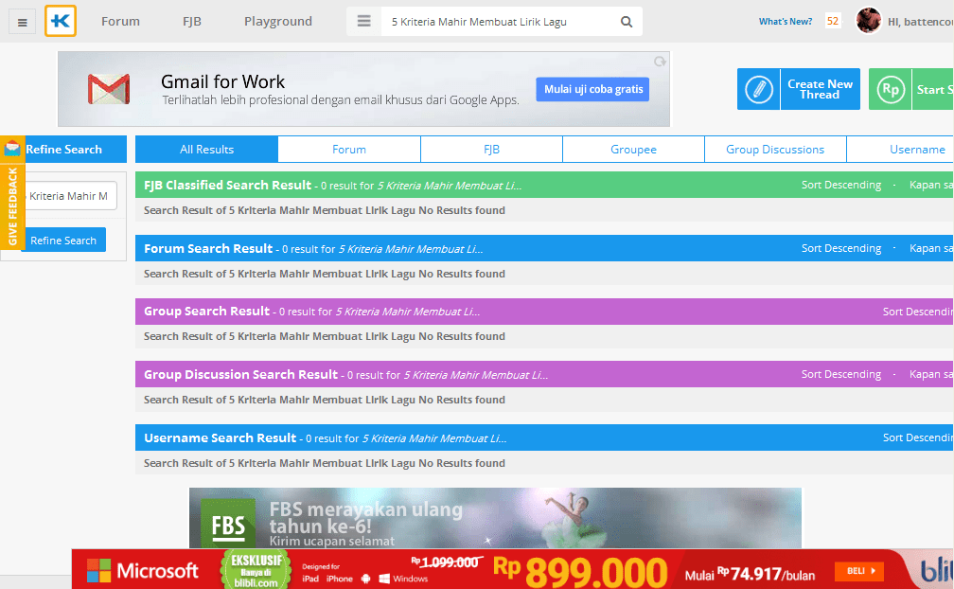The width and height of the screenshot is (954, 589).
Task: Click the Kaskus K logo
Action: click(x=61, y=21)
